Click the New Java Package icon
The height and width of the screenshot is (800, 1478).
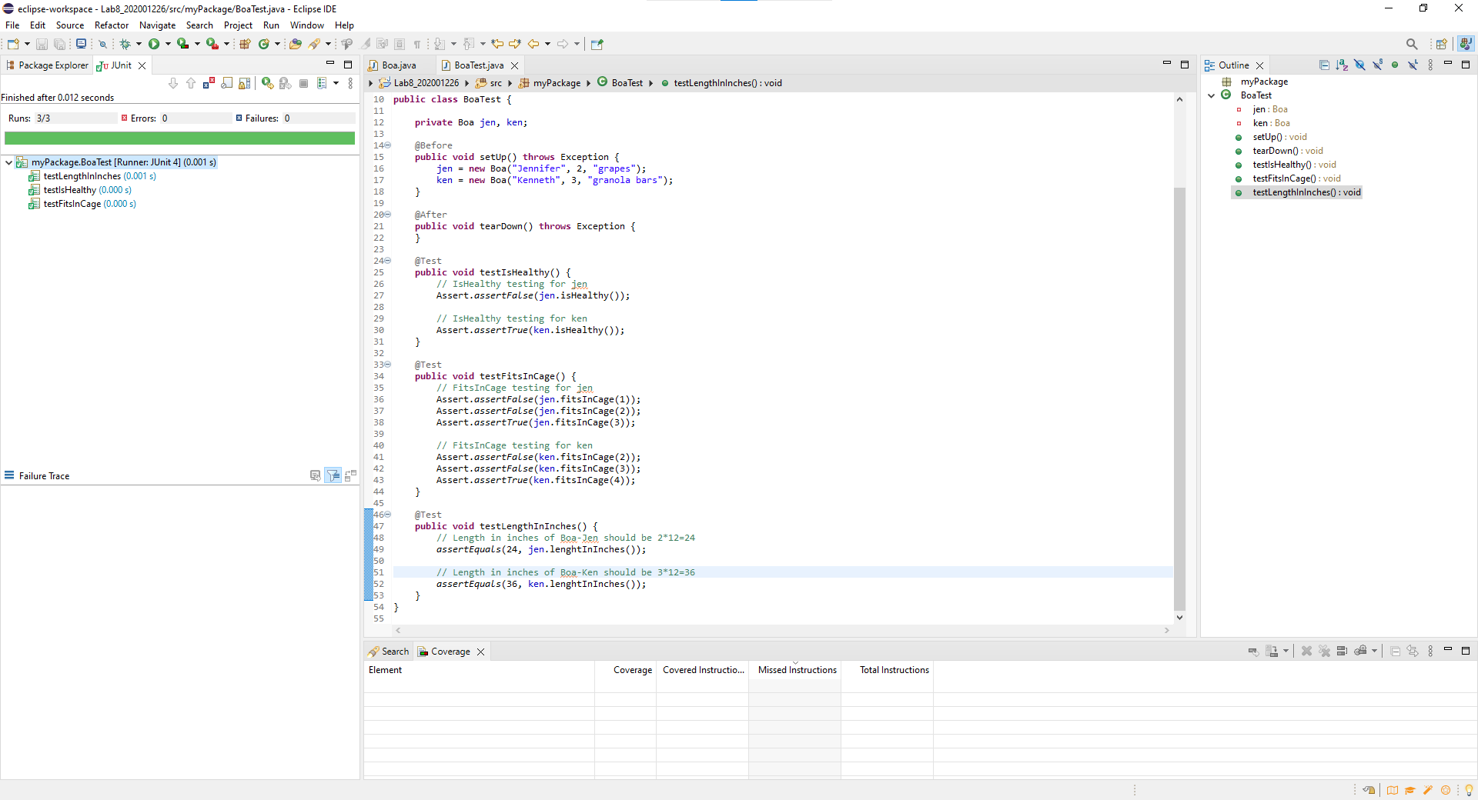(245, 44)
